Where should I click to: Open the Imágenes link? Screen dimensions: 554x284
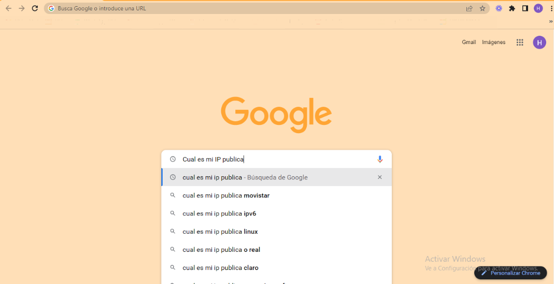tap(493, 42)
